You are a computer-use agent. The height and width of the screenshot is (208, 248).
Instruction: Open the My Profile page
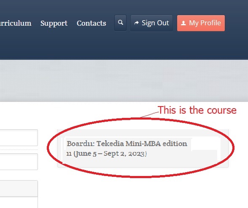[x=201, y=23]
